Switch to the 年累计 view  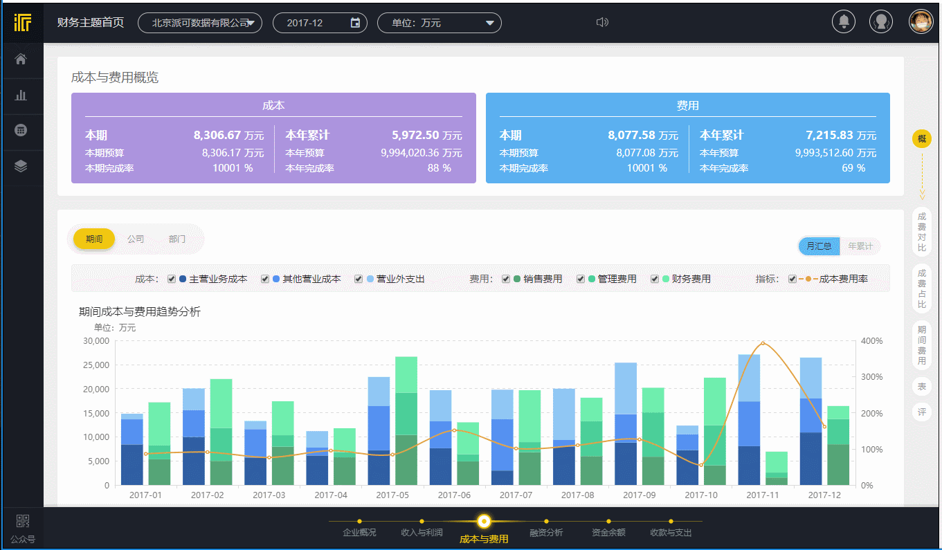[860, 246]
